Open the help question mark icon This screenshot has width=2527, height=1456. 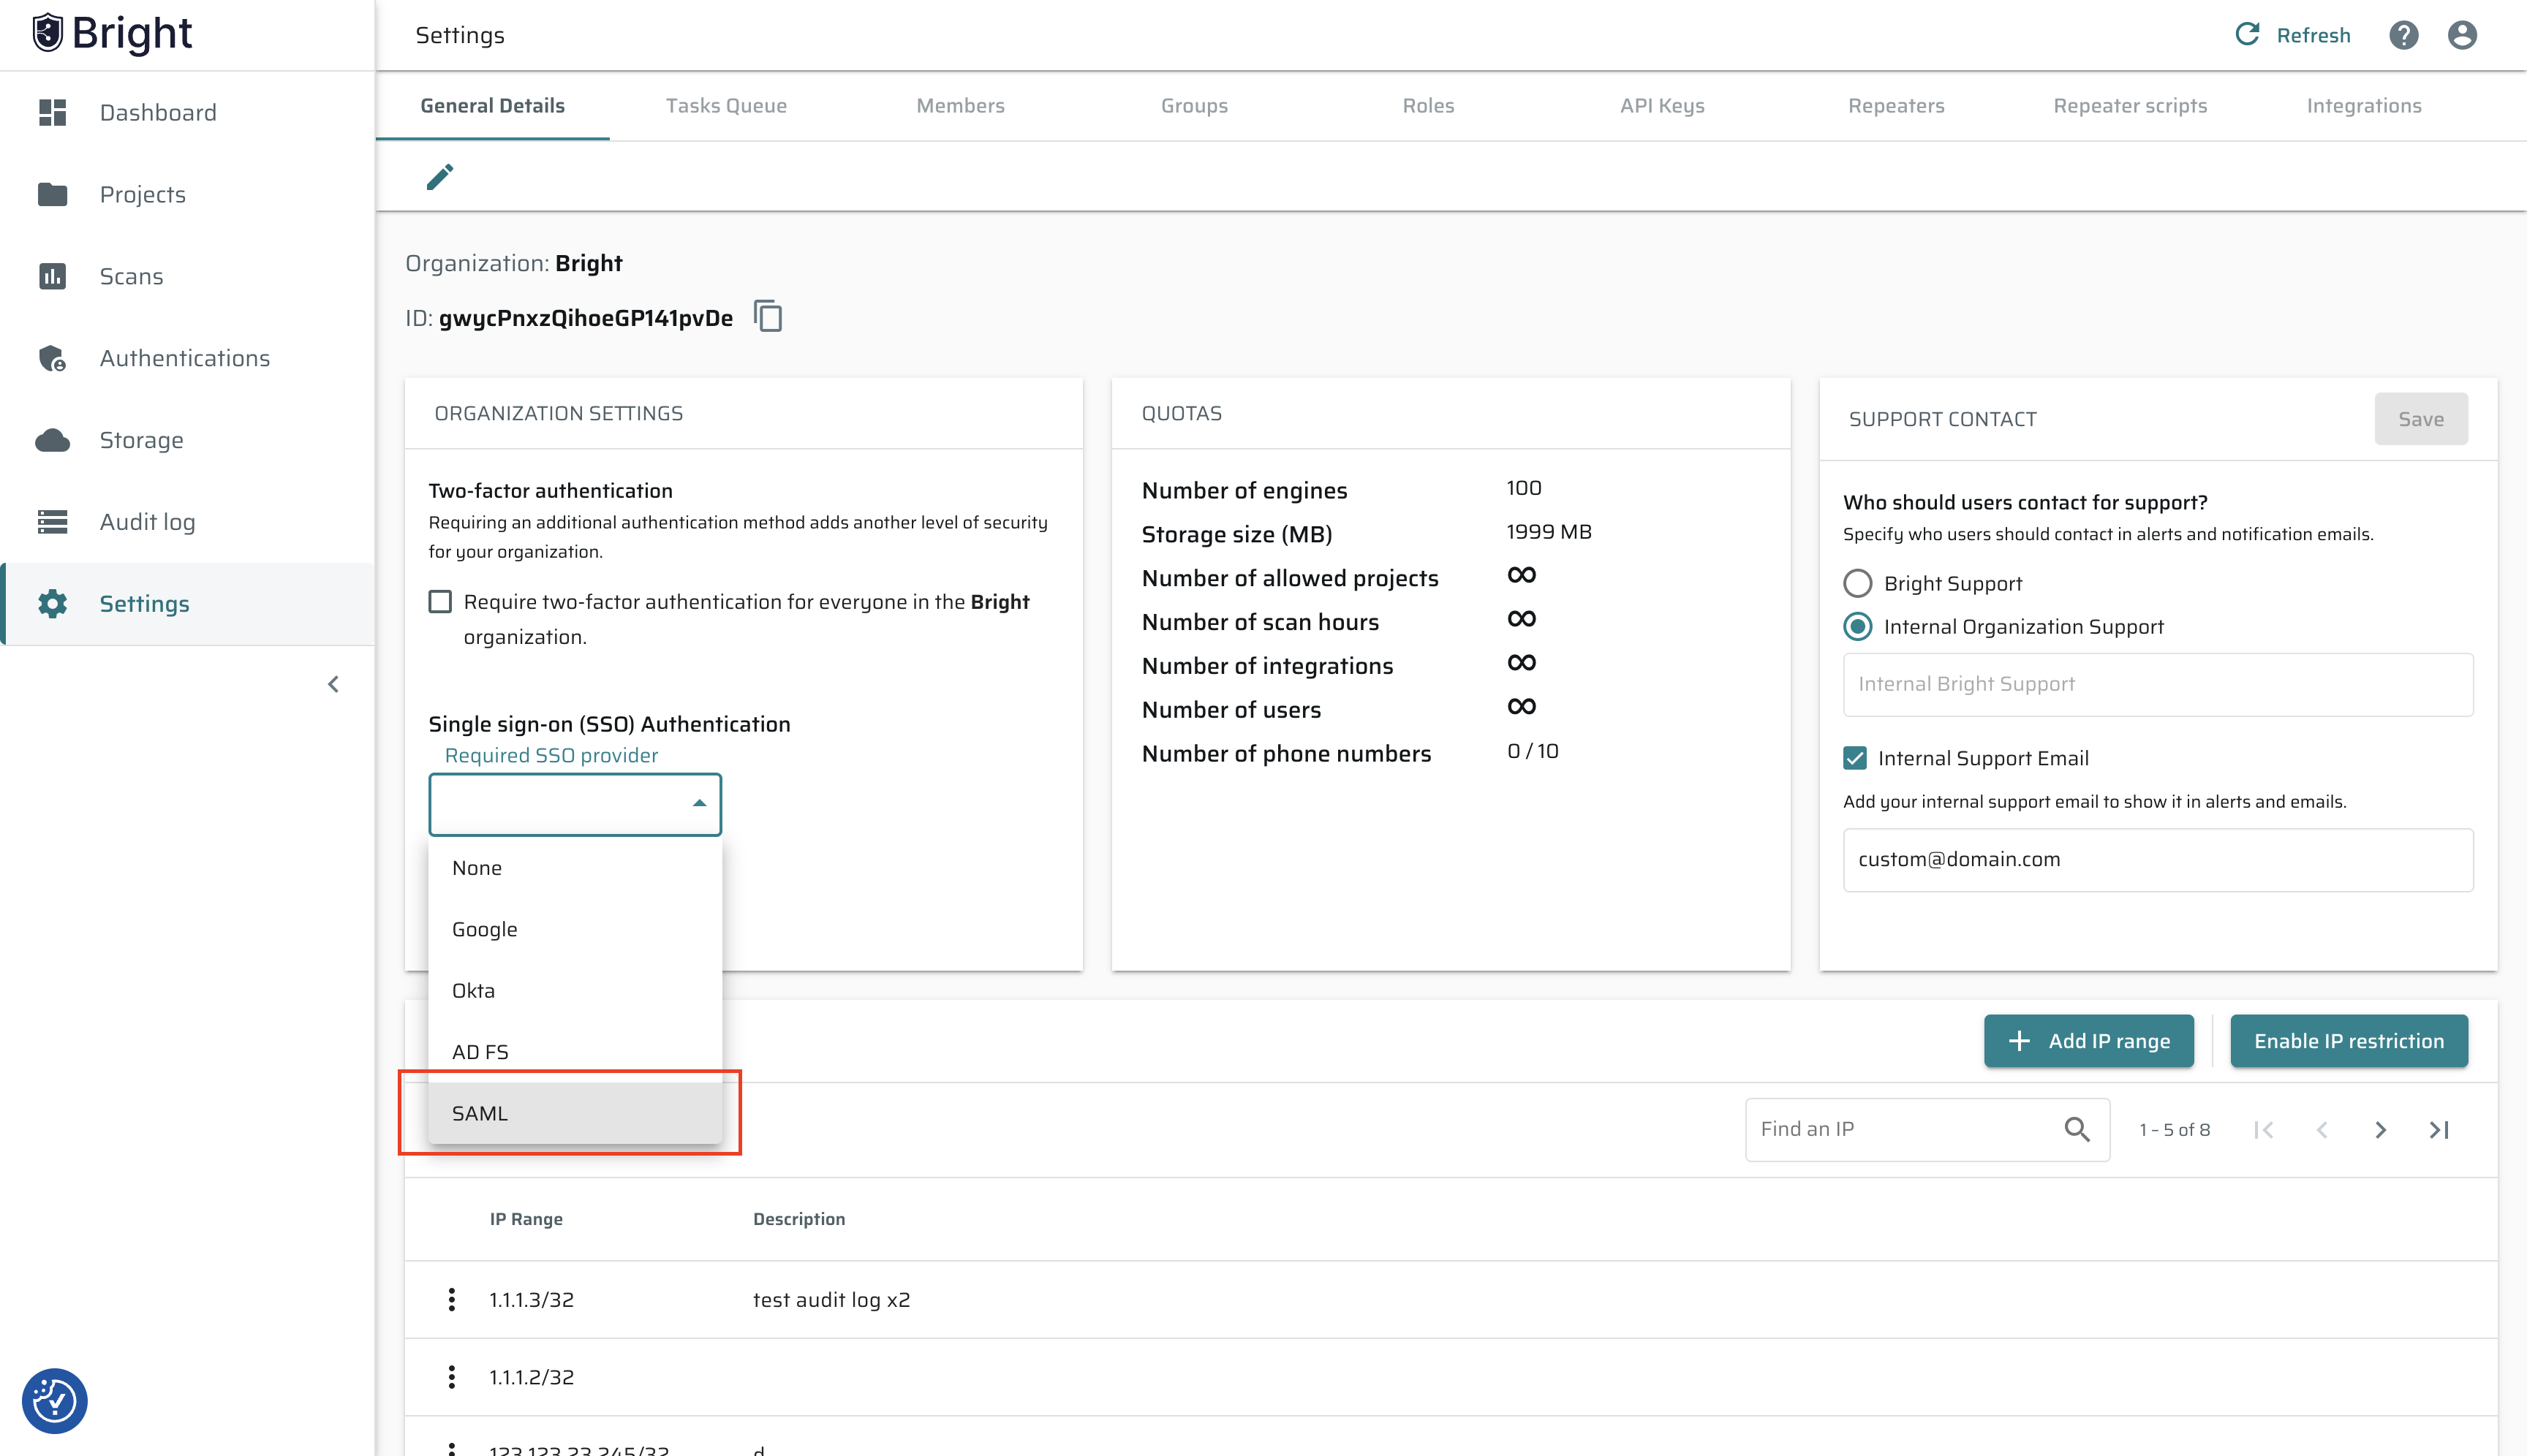(2403, 35)
